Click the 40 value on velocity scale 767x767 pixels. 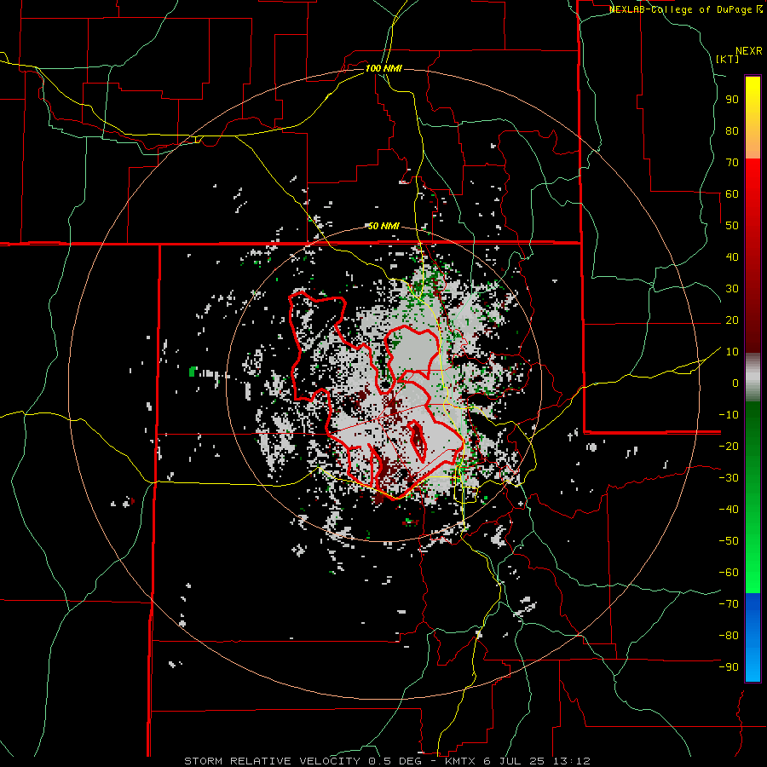point(732,257)
